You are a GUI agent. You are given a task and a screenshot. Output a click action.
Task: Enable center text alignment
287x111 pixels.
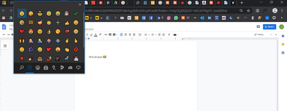click(x=126, y=35)
